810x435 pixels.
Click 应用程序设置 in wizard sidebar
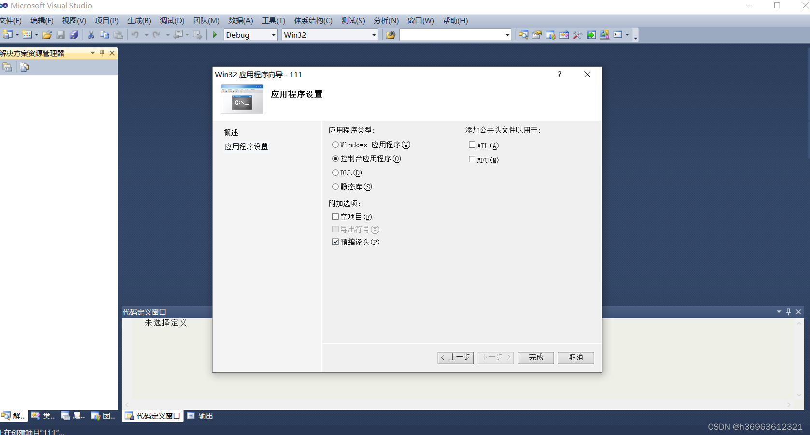pos(246,146)
